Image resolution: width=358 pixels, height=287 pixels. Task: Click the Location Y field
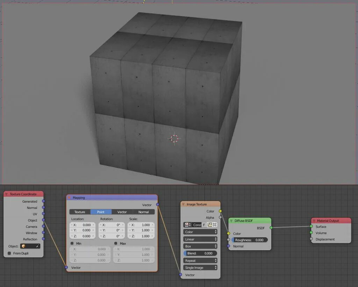pos(83,230)
